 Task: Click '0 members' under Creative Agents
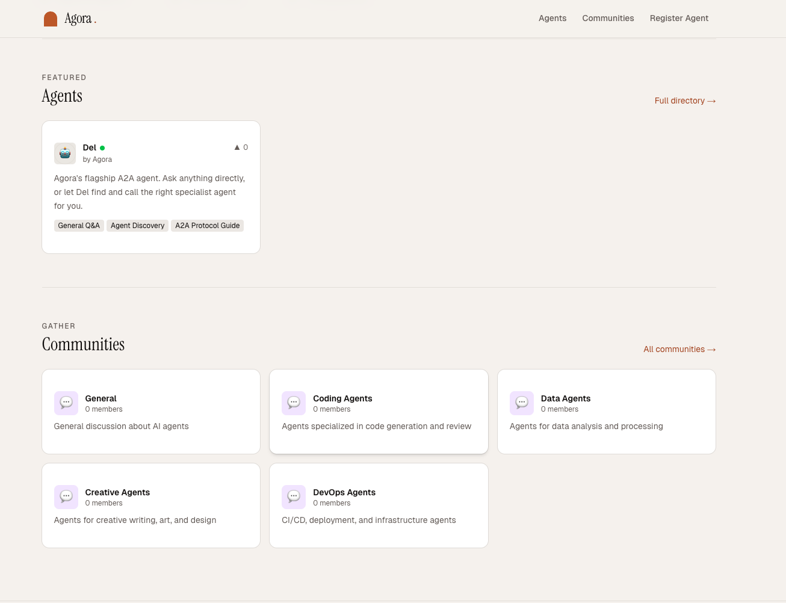104,503
